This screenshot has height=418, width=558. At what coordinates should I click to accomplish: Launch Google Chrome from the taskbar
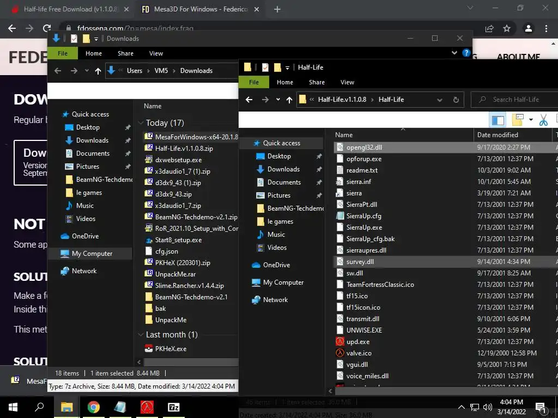point(94,407)
